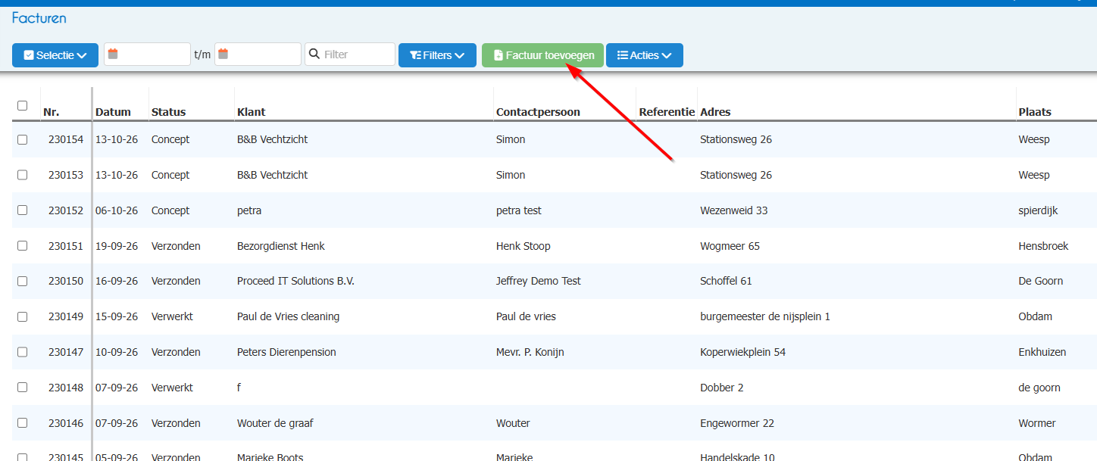Click the city Enkhuizen cell

click(x=1042, y=352)
